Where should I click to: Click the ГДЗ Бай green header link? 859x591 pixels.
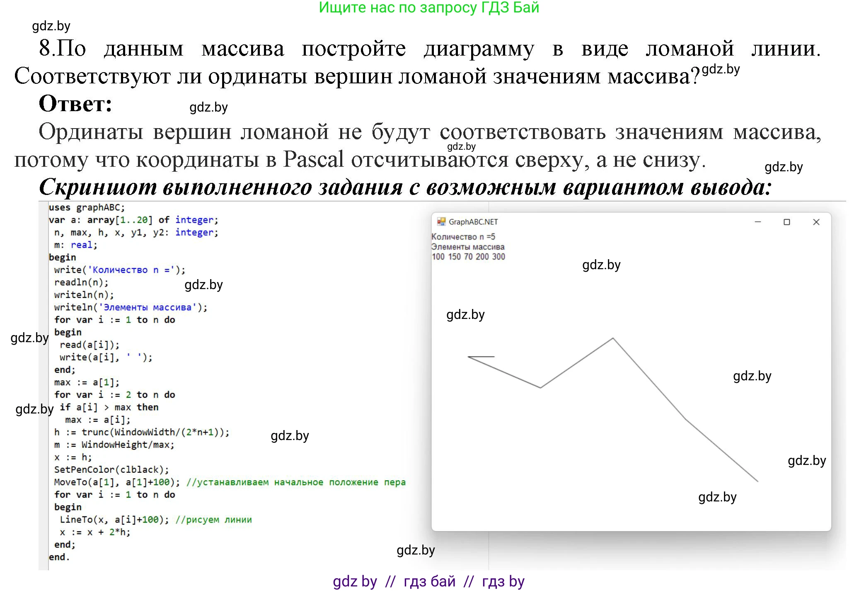pyautogui.click(x=429, y=7)
